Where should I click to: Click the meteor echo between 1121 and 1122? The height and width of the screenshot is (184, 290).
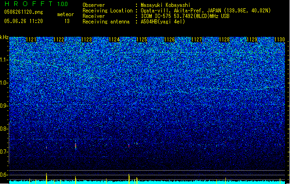pyautogui.click(x=47, y=147)
